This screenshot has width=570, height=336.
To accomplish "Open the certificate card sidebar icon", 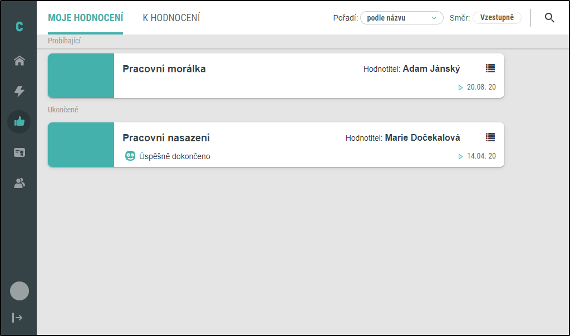I will [19, 152].
